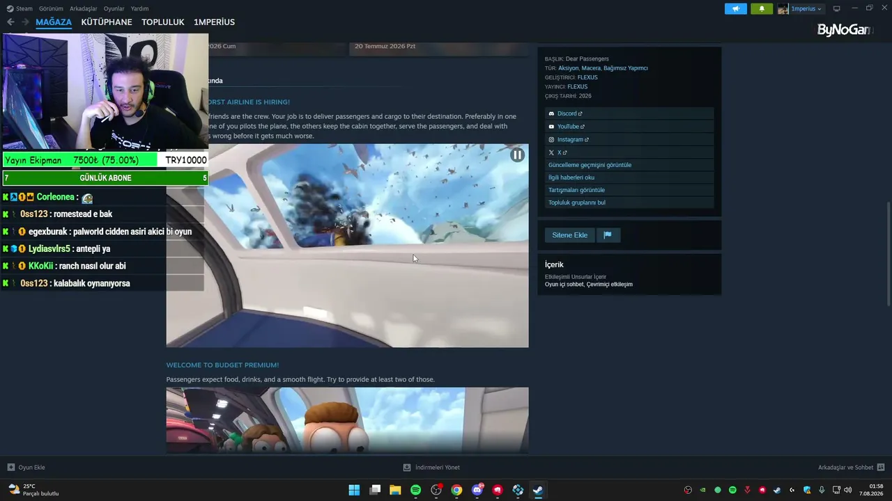Open İlgili haberleri oku

coord(571,177)
